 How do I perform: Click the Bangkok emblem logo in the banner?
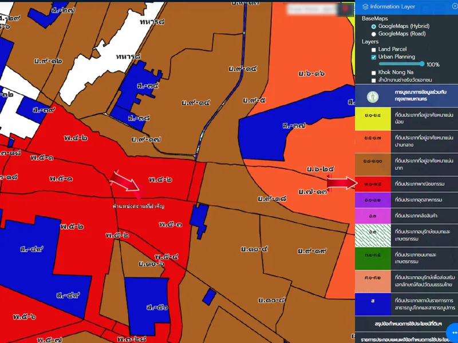[373, 95]
